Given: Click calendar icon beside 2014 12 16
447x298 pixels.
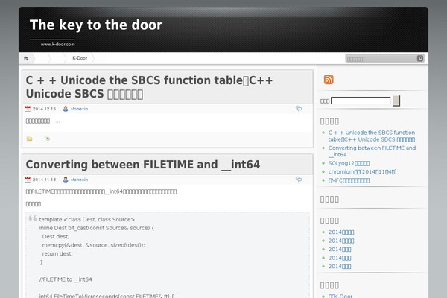Looking at the screenshot, I should pos(28,109).
